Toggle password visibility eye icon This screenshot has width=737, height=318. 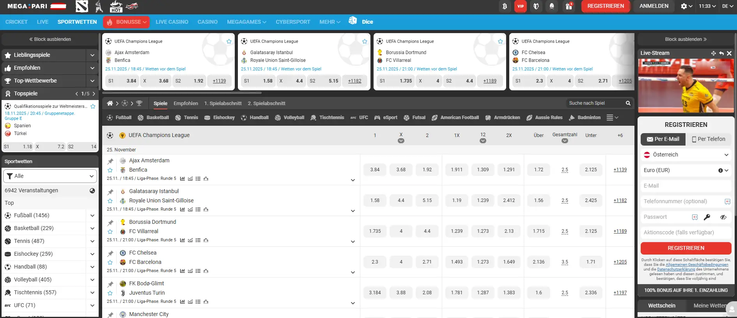coord(723,217)
